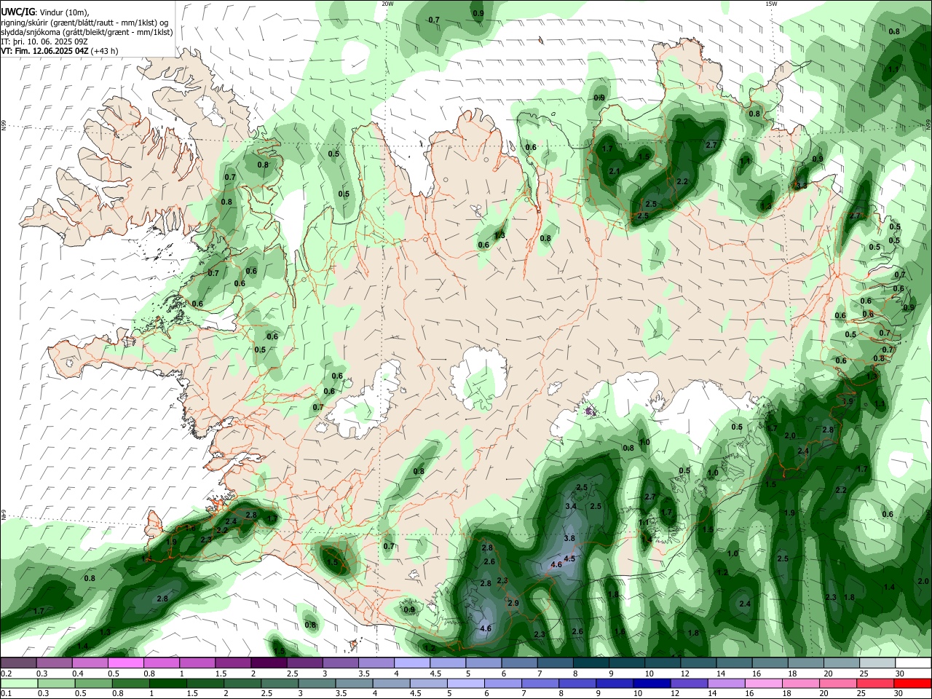This screenshot has width=932, height=699.
Task: Click the 15W longitude label at top
Action: [x=772, y=4]
